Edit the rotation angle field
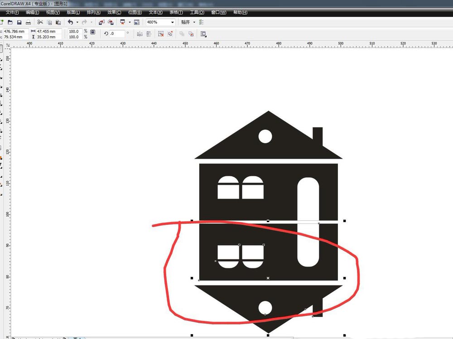 click(x=117, y=34)
